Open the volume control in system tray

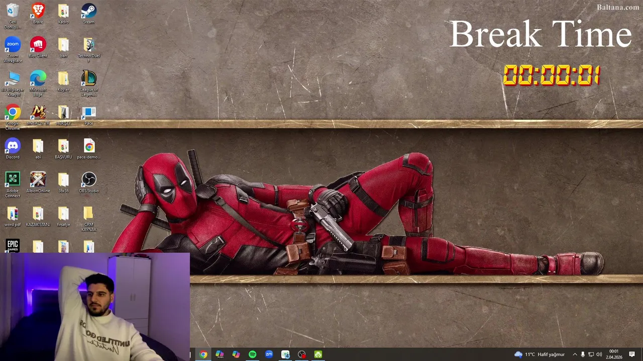[599, 354]
